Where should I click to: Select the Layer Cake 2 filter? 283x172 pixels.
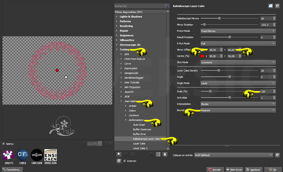140,148
